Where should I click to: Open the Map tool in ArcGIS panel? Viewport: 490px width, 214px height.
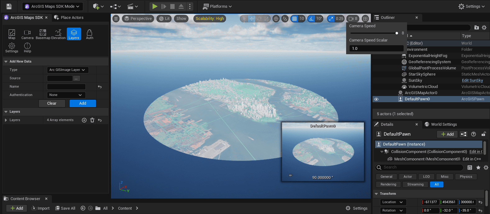[x=12, y=34]
